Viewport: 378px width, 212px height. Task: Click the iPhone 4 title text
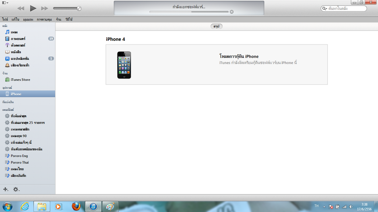click(116, 39)
